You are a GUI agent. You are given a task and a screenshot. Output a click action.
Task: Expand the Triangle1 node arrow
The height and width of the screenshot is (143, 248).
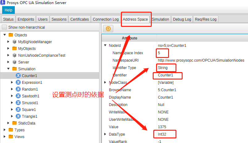pyautogui.click(x=12, y=116)
